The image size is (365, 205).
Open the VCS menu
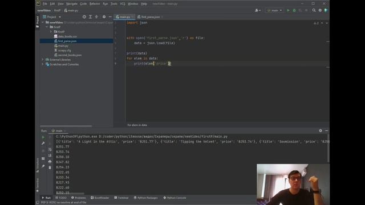coord(123,4)
